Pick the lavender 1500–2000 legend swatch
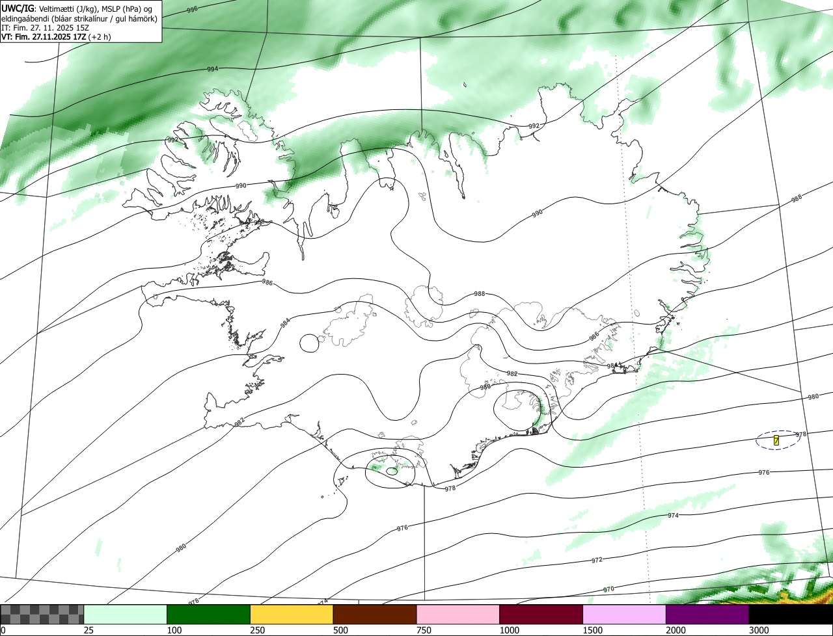The height and width of the screenshot is (636, 833). pos(624,615)
